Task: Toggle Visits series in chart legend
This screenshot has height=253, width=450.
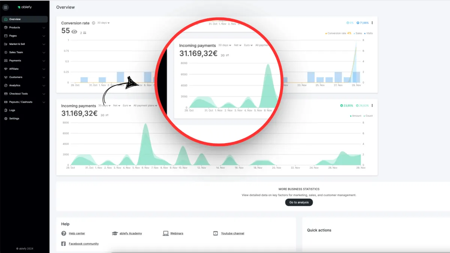Action: pos(368,33)
